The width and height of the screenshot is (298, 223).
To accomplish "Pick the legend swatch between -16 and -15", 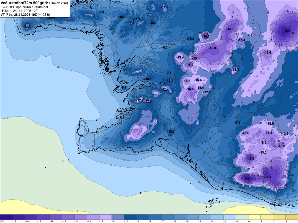I will point(56,217).
